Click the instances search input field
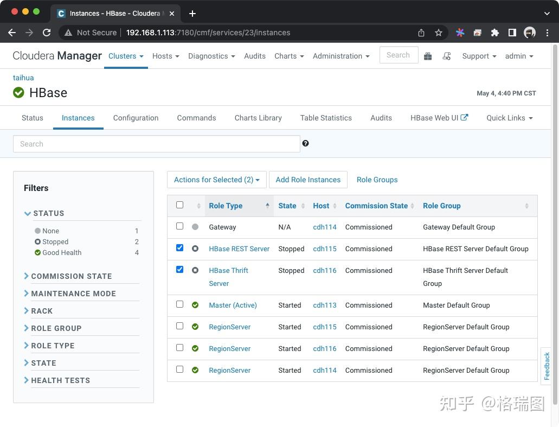Screen dimensions: 559x427 click(156, 144)
